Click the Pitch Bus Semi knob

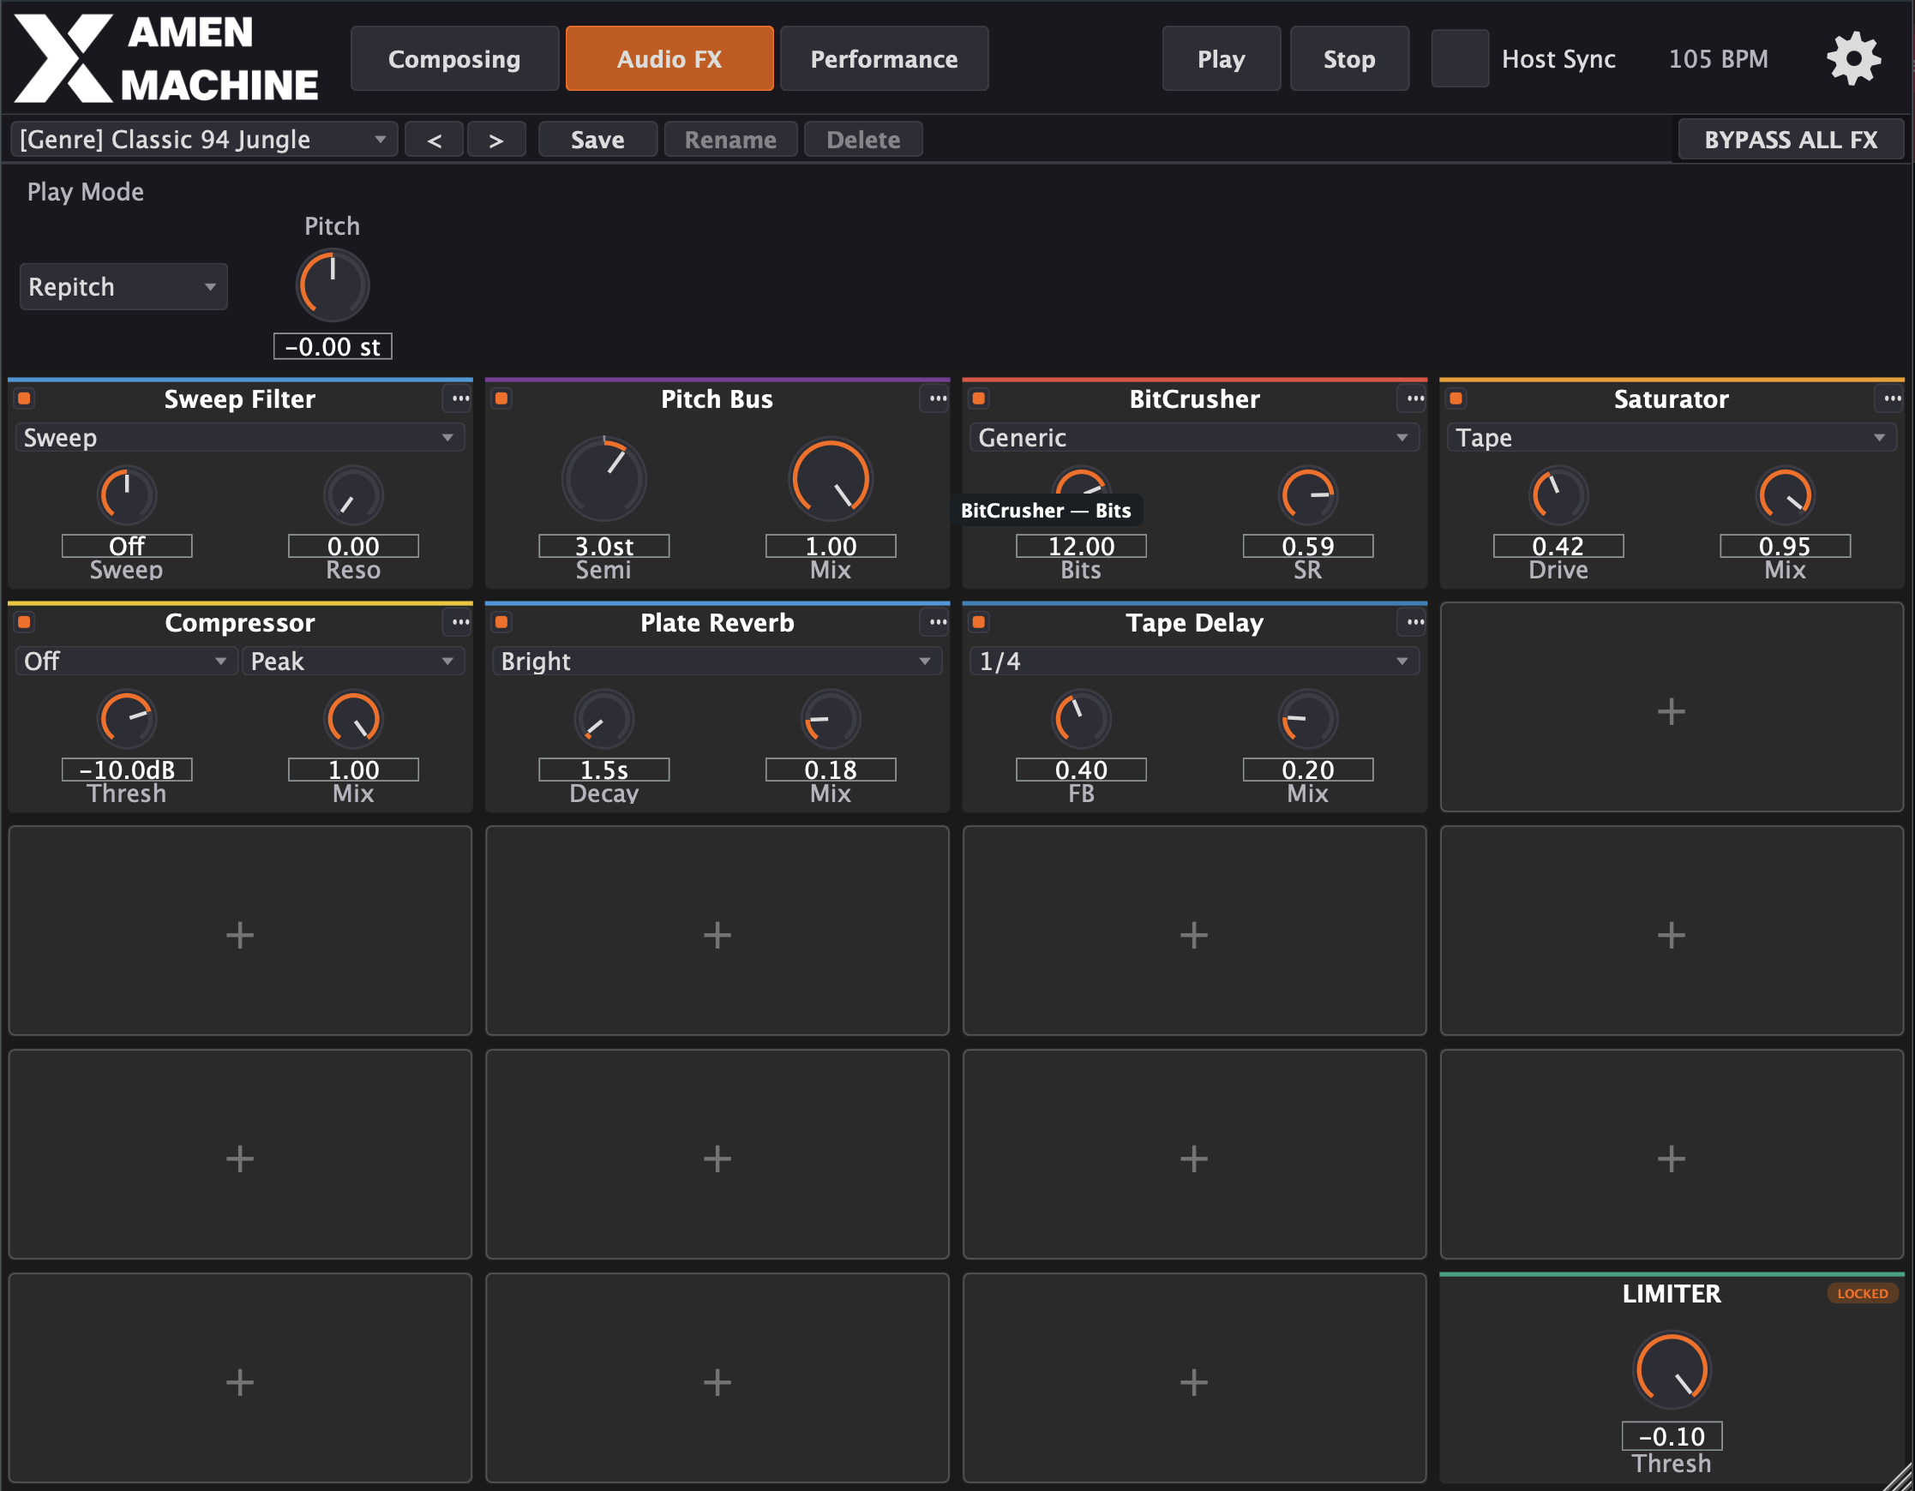[x=603, y=479]
